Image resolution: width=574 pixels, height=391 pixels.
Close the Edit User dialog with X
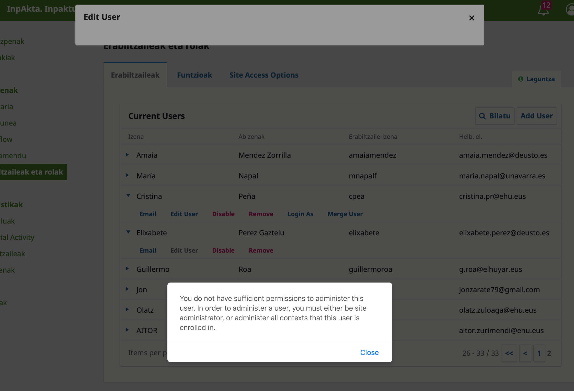click(472, 18)
